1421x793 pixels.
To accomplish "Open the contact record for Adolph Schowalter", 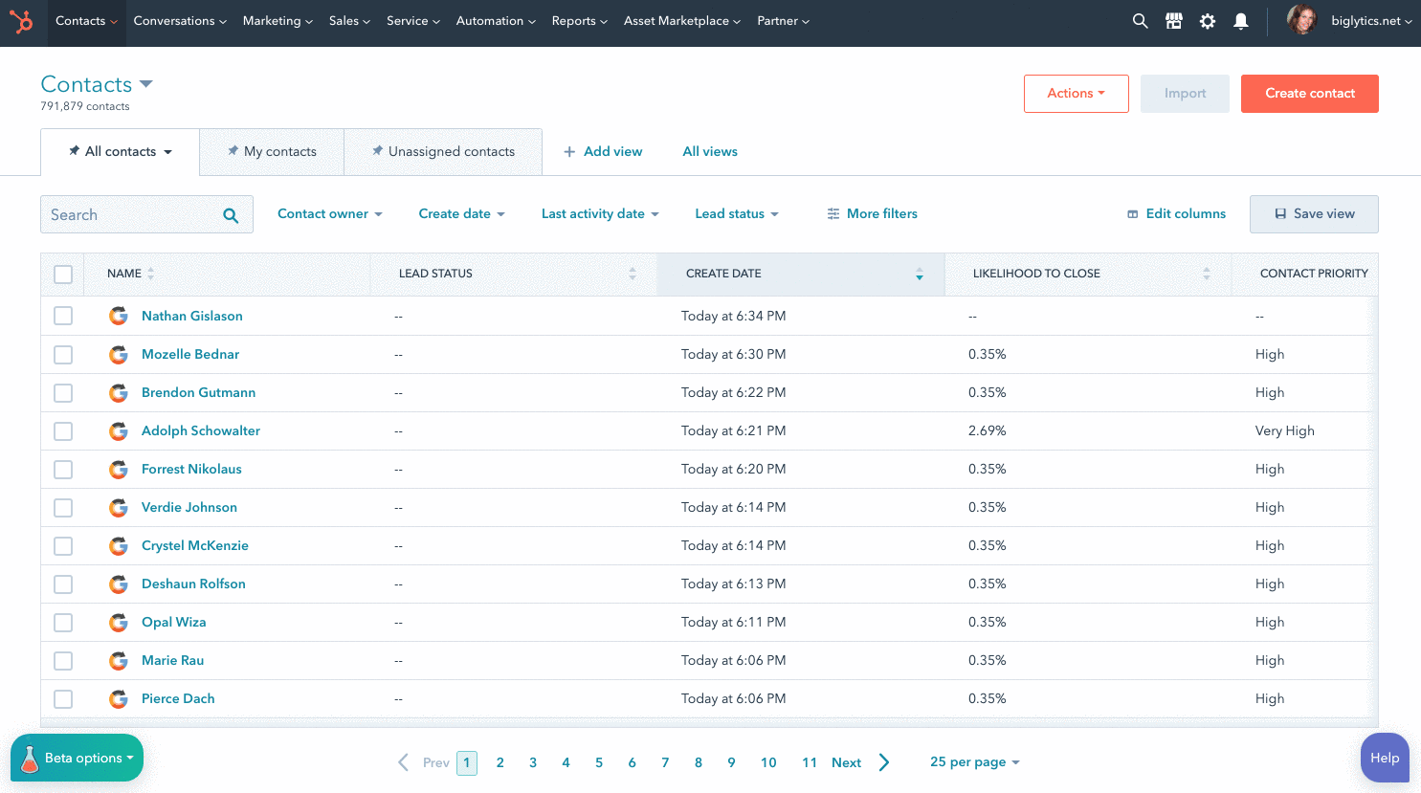I will (x=200, y=430).
